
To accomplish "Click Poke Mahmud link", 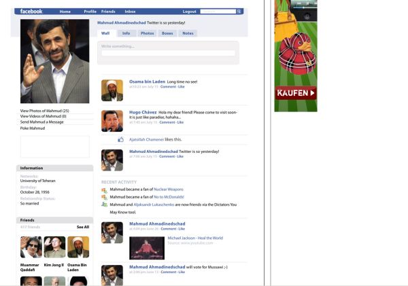I will (33, 128).
